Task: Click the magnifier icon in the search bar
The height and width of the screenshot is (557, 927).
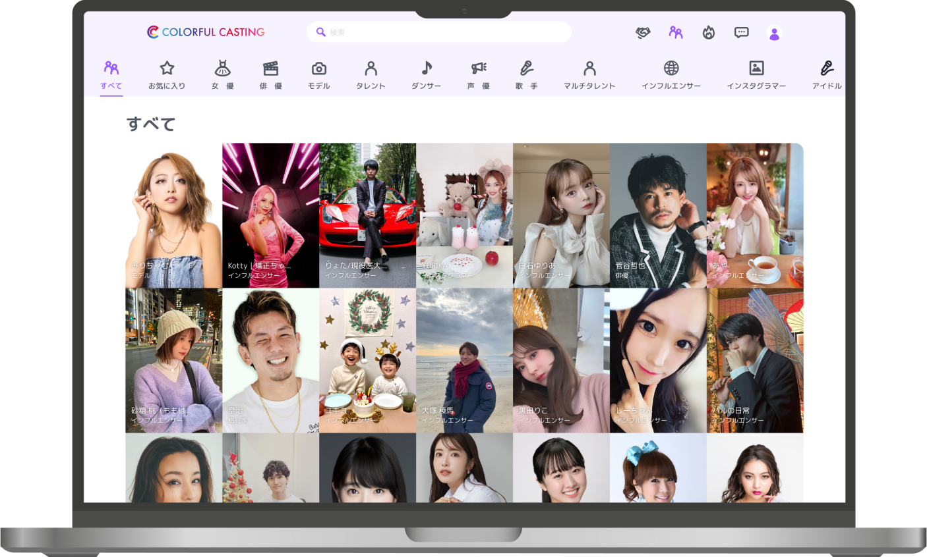Action: click(321, 32)
